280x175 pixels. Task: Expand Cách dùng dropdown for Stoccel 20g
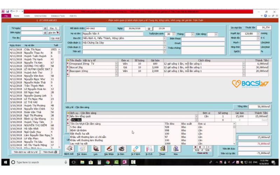click(244, 67)
